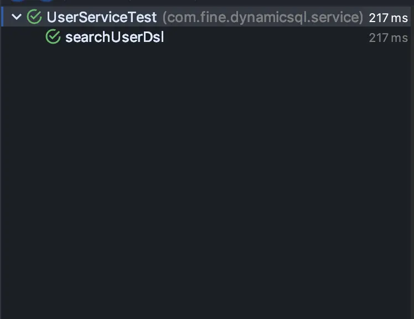Image resolution: width=414 pixels, height=319 pixels.
Task: Click the word search in searchUserDsl
Action: (87, 37)
